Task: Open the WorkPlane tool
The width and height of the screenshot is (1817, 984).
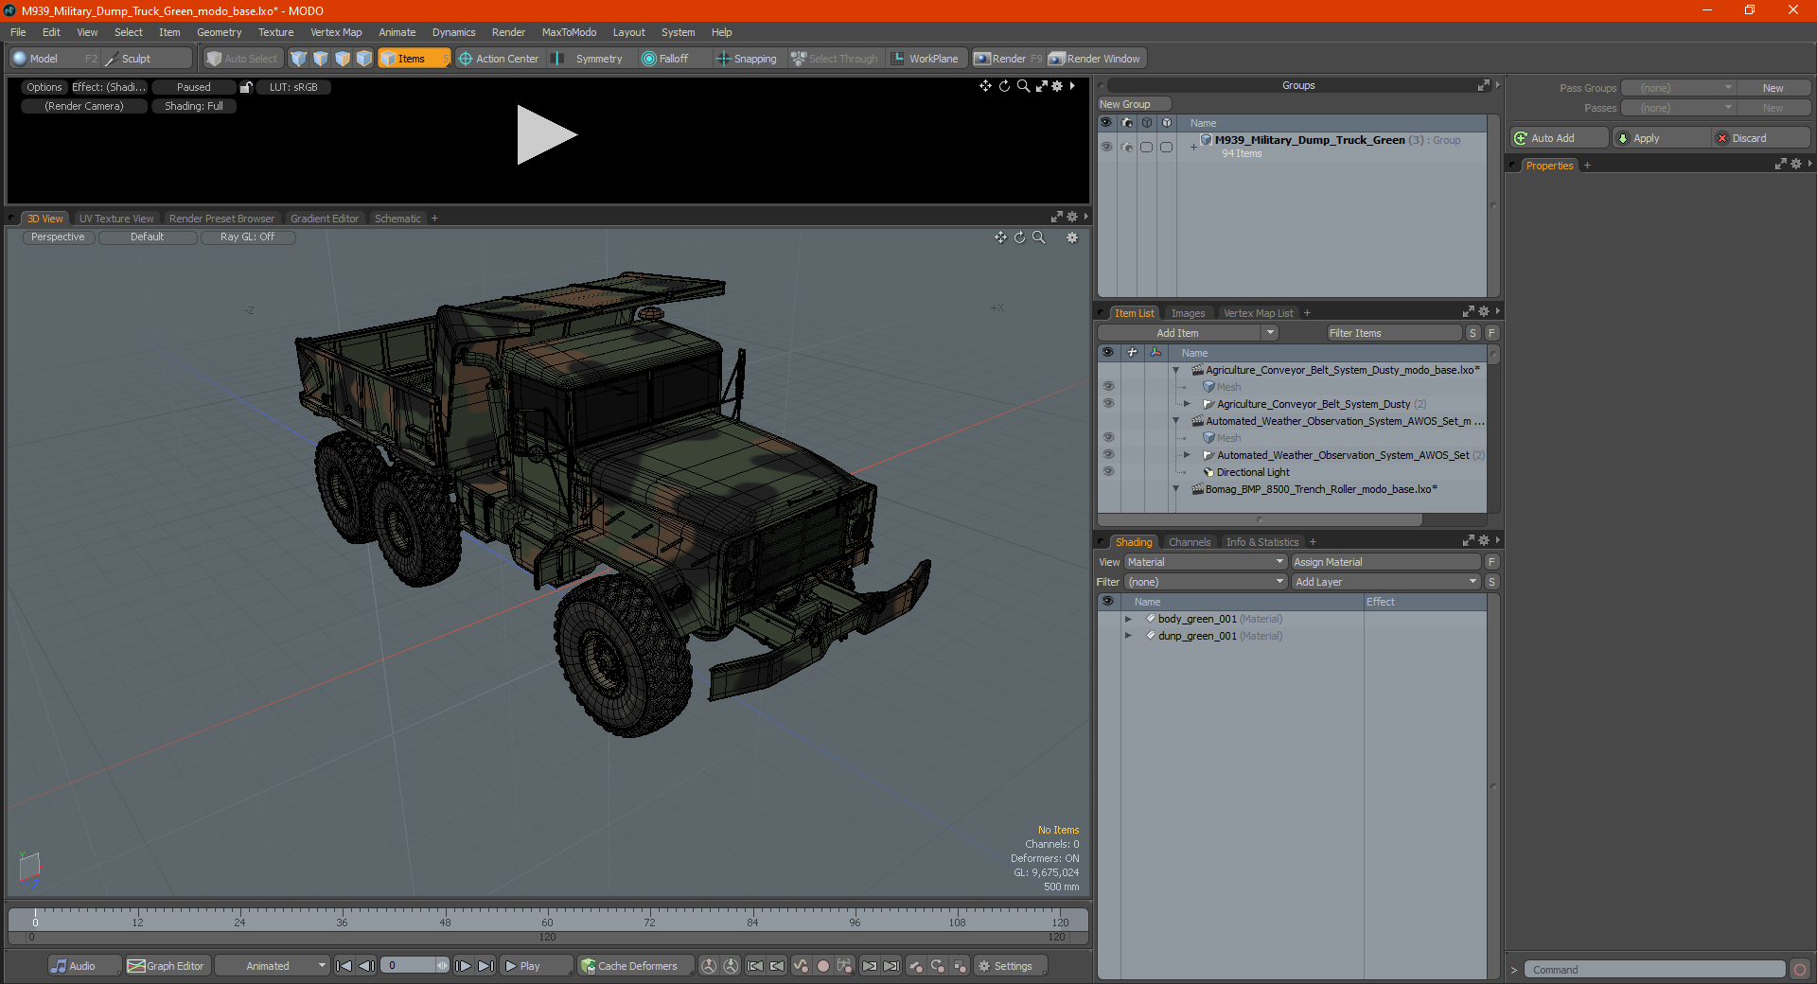Action: point(926,59)
